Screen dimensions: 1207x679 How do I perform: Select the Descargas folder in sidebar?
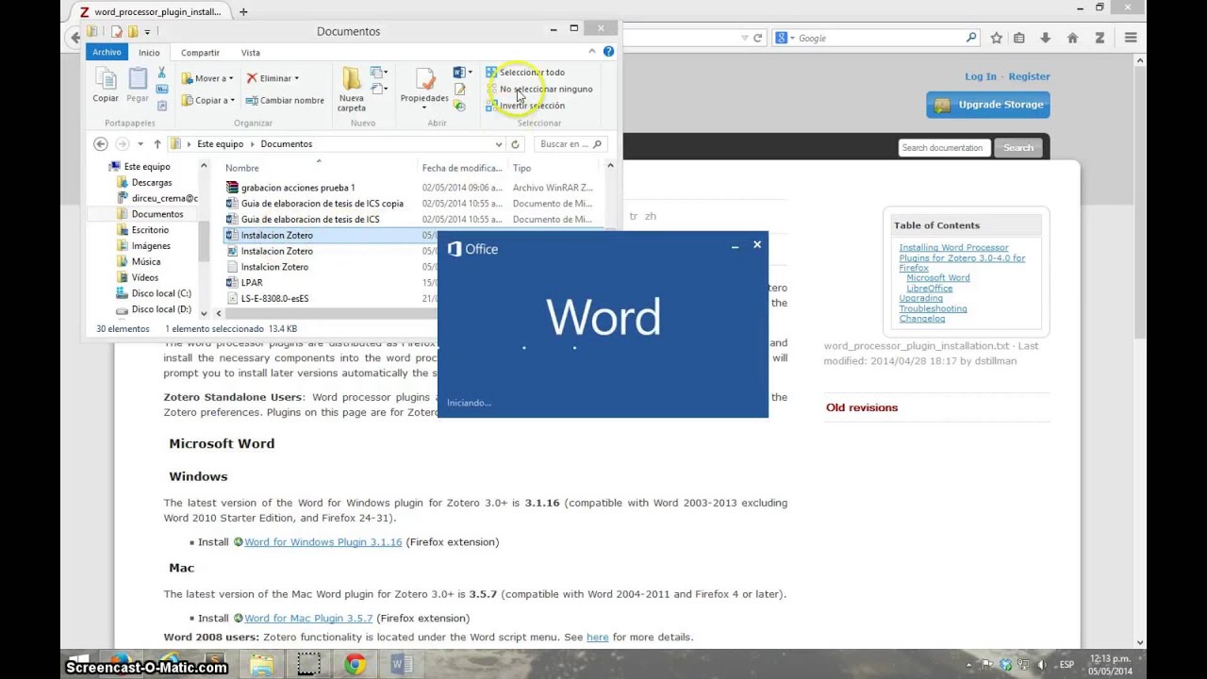pos(151,182)
